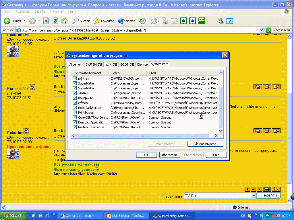294x220 pixels.
Task: Click reply icon in Boriskа2003 post row
Action: pyautogui.click(x=258, y=87)
